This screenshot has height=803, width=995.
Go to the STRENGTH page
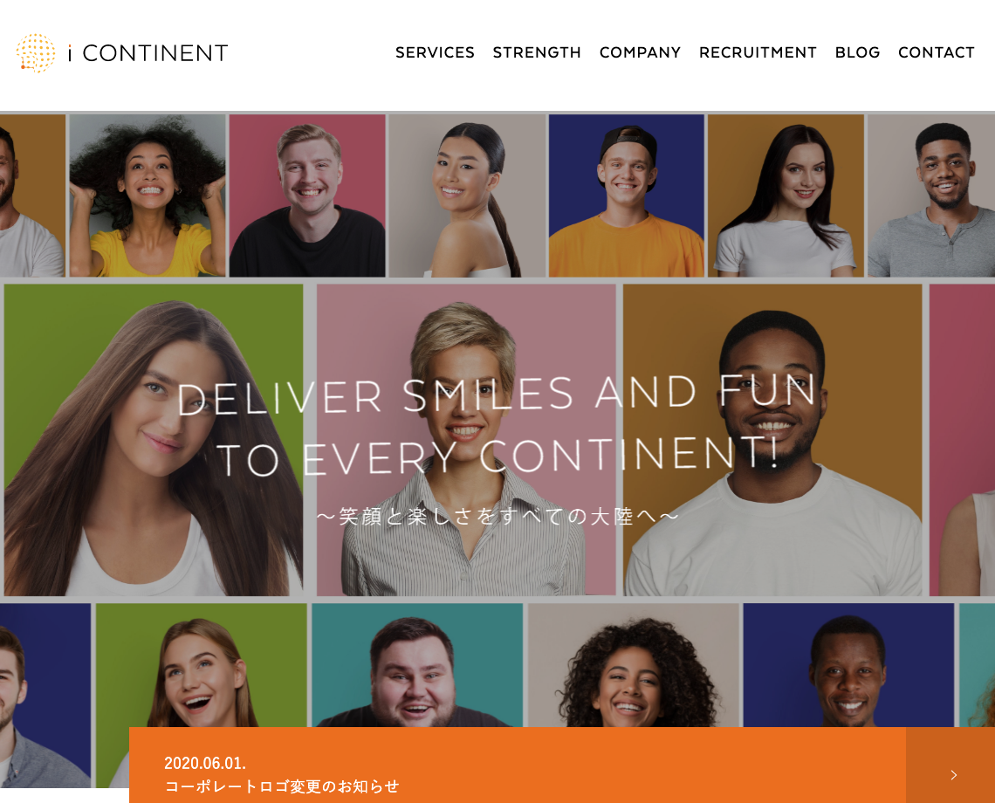pos(537,52)
